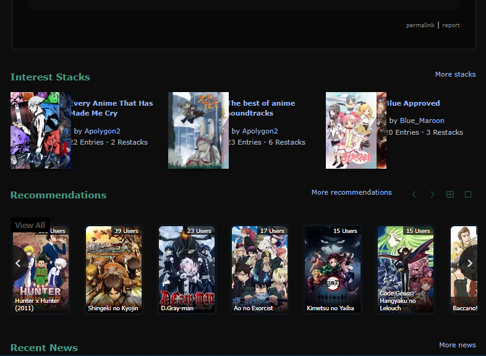486x356 pixels.
Task: Open Every Anime That Has Made Me Cry stack
Action: (111, 108)
